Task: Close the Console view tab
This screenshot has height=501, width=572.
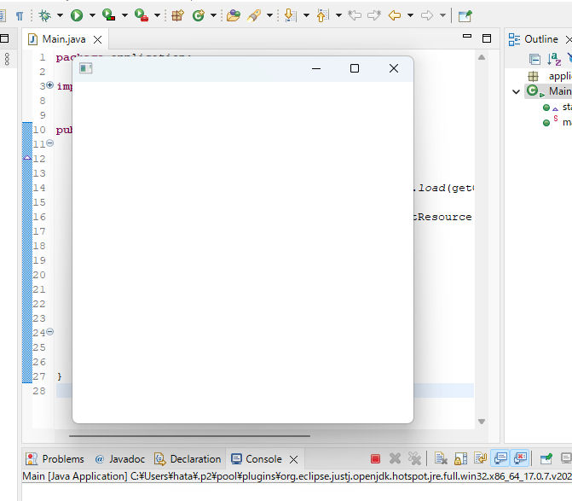Action: (x=293, y=459)
